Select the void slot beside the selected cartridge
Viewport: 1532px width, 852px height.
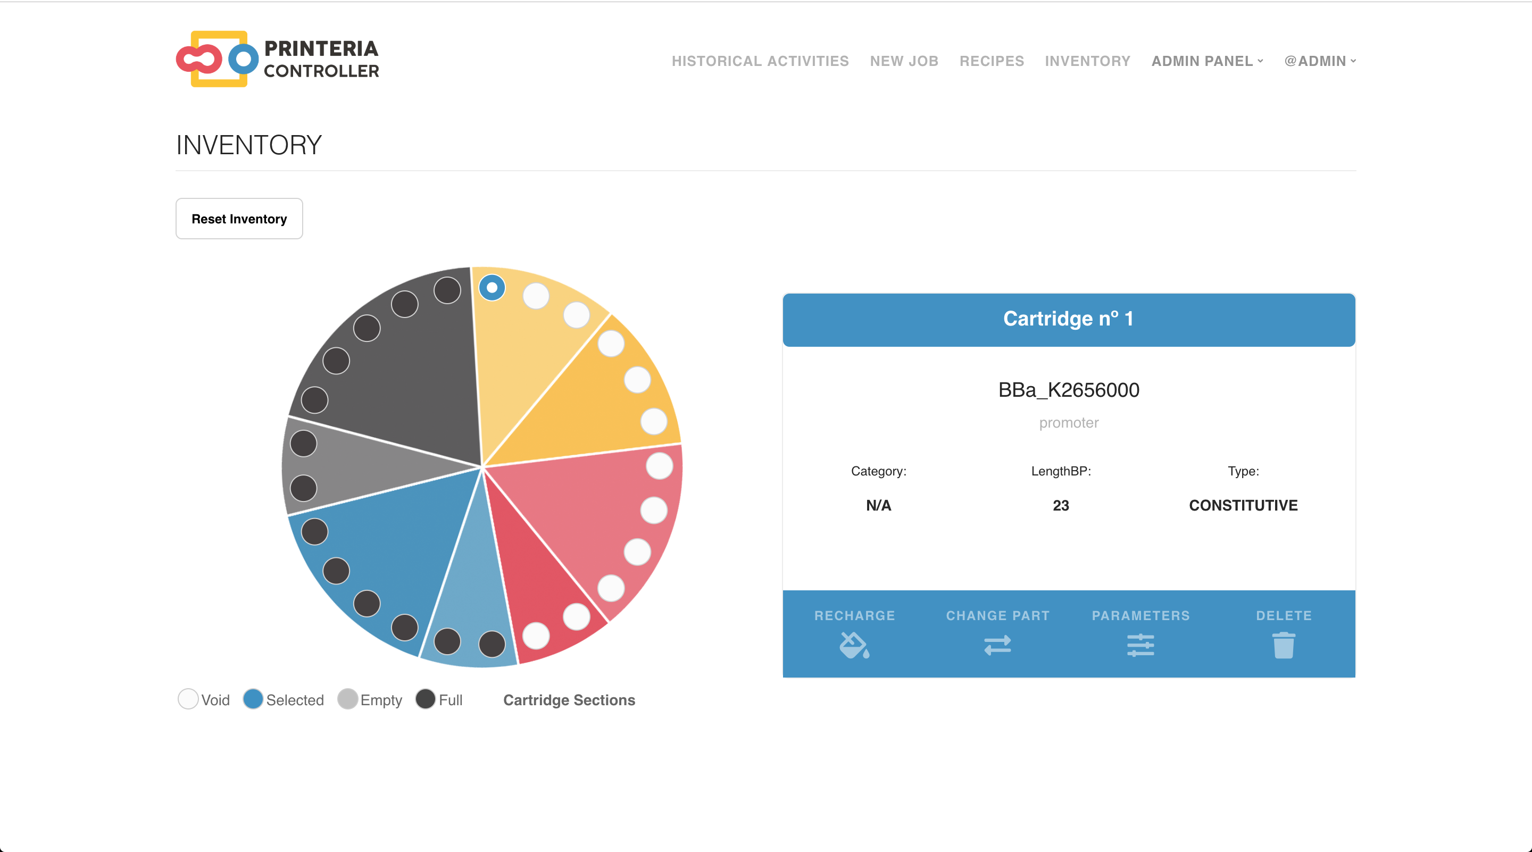point(536,296)
